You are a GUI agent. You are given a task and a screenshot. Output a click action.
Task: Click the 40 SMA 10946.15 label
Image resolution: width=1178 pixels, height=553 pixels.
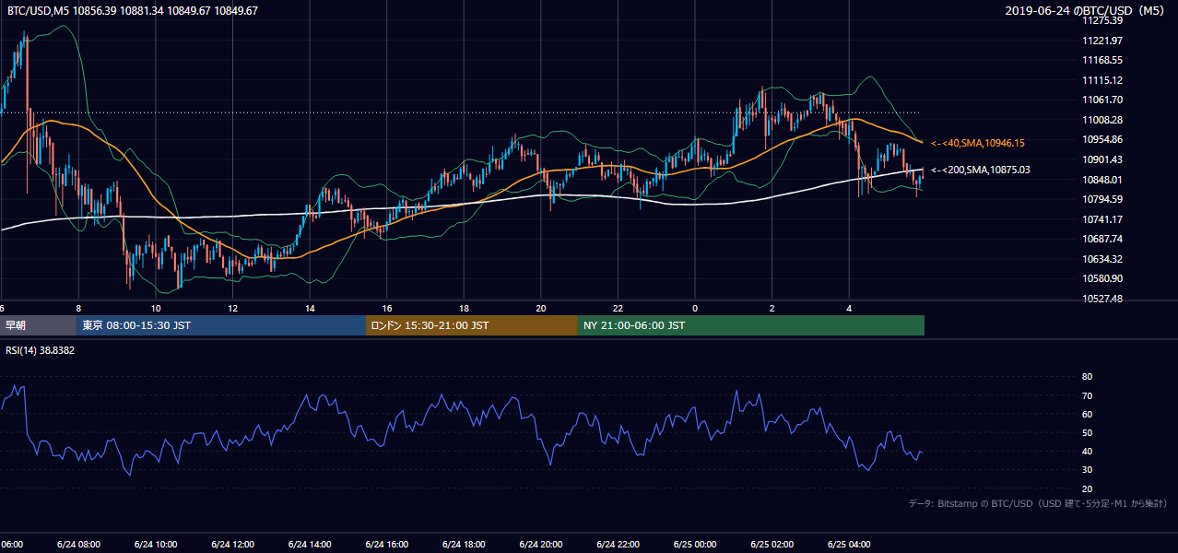pyautogui.click(x=978, y=144)
